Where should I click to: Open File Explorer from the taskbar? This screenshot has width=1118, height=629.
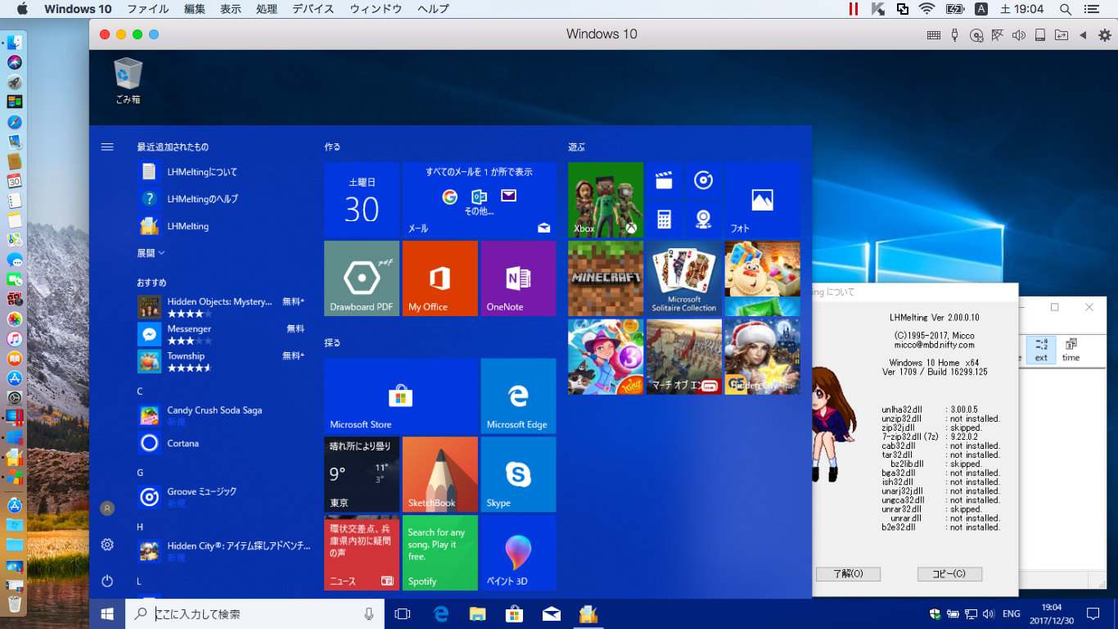pos(478,613)
